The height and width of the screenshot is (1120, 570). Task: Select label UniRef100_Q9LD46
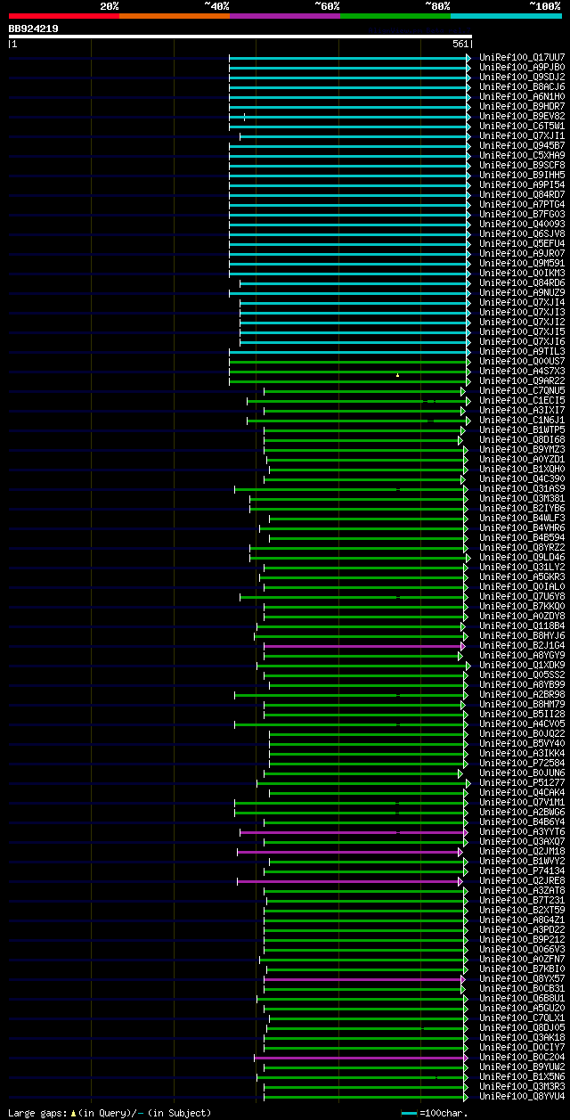point(522,557)
